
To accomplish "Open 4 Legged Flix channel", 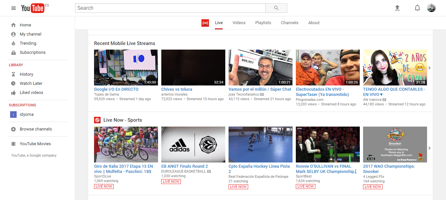I will pyautogui.click(x=374, y=177).
